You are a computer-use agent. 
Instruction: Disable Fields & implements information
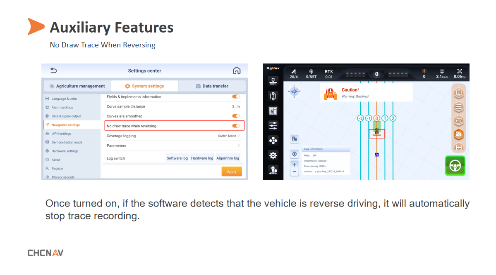tap(235, 96)
